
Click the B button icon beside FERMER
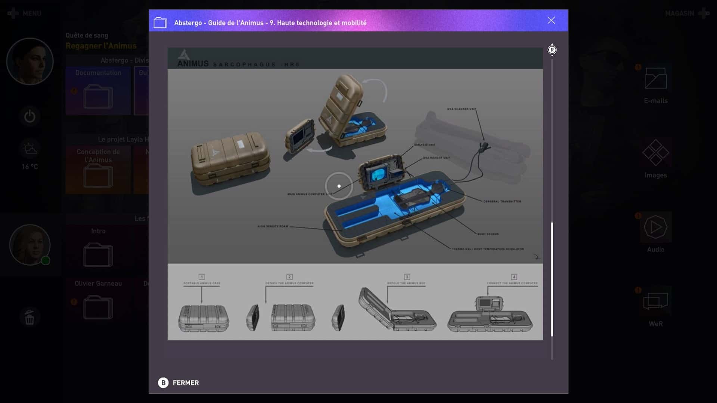pyautogui.click(x=163, y=383)
